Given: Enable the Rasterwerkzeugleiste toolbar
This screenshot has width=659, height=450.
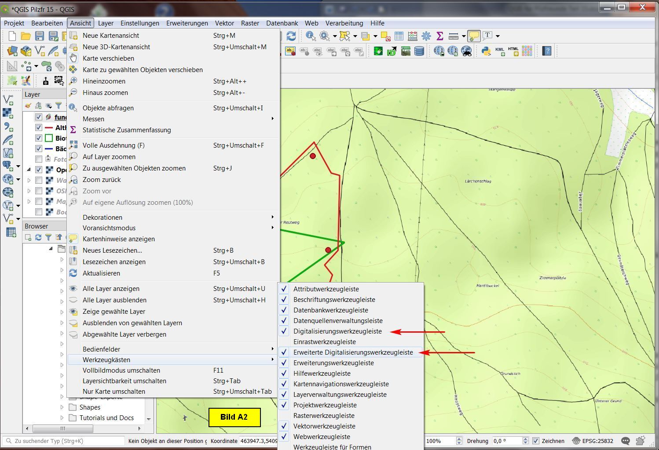Looking at the screenshot, I should pos(324,416).
